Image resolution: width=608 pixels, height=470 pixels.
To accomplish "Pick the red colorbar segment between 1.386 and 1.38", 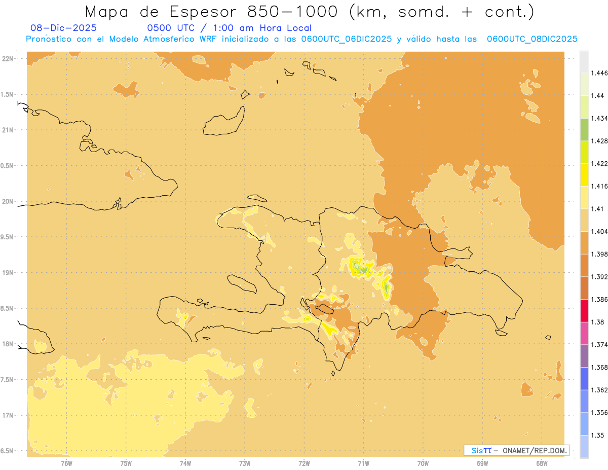I will click(x=584, y=310).
